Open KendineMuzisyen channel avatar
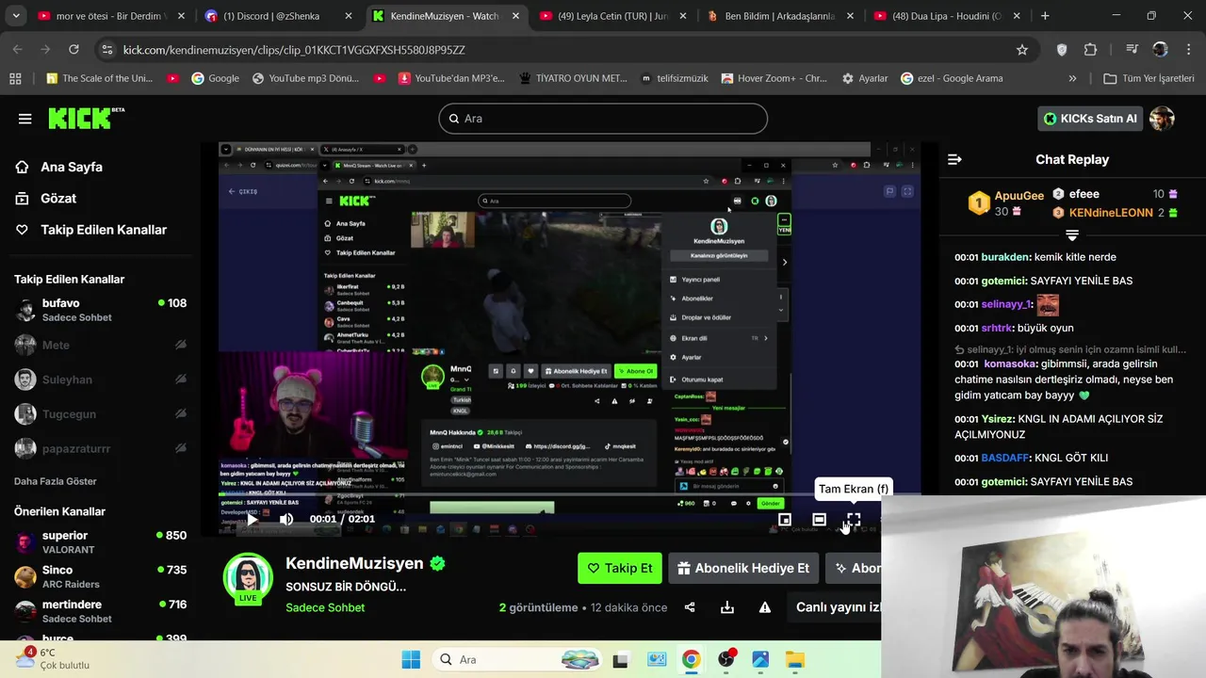1206x678 pixels. point(248,577)
